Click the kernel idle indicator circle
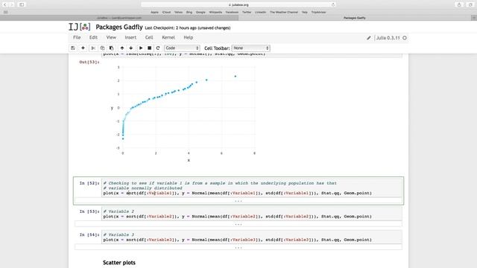The height and width of the screenshot is (268, 477). coord(405,38)
